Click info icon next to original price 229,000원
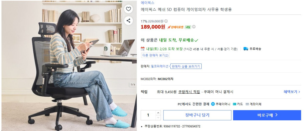 pyautogui.click(x=166, y=21)
